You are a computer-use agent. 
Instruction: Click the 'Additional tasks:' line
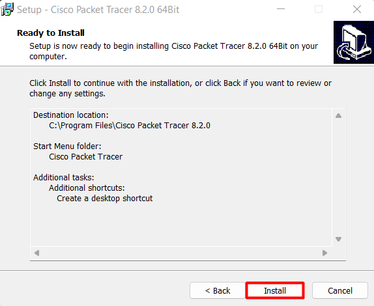[x=64, y=178]
